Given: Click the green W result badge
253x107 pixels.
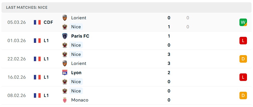Looking at the screenshot, I should click(243, 22).
